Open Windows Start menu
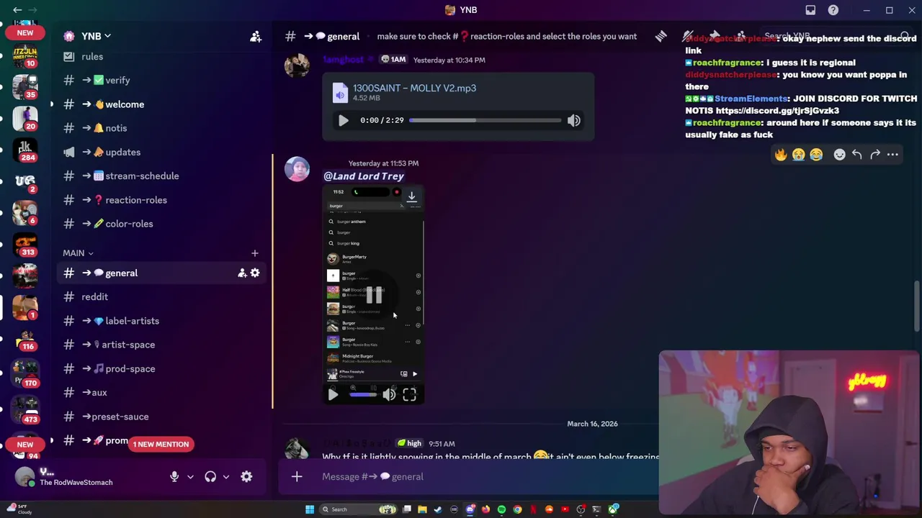Screen dimensions: 922x518 click(x=310, y=509)
